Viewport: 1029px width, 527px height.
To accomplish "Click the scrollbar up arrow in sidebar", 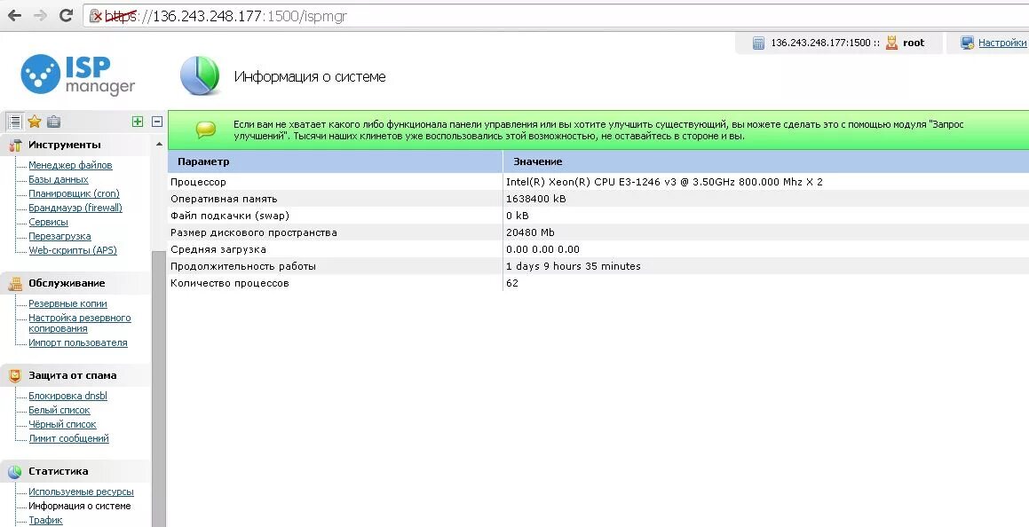I will click(159, 145).
